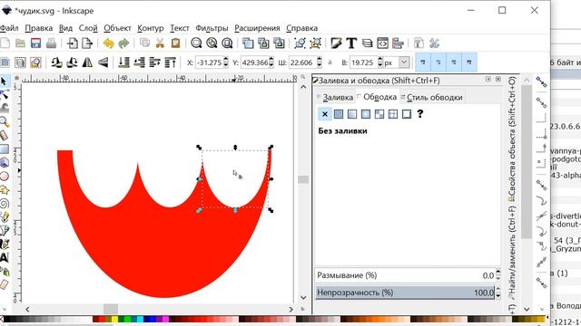The image size is (581, 326).
Task: Open the Align and Distribute dialog icon
Action: [x=398, y=43]
